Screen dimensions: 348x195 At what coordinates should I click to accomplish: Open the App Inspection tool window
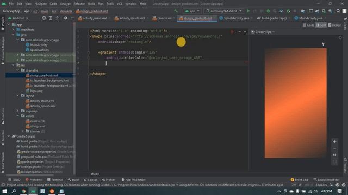[133, 180]
